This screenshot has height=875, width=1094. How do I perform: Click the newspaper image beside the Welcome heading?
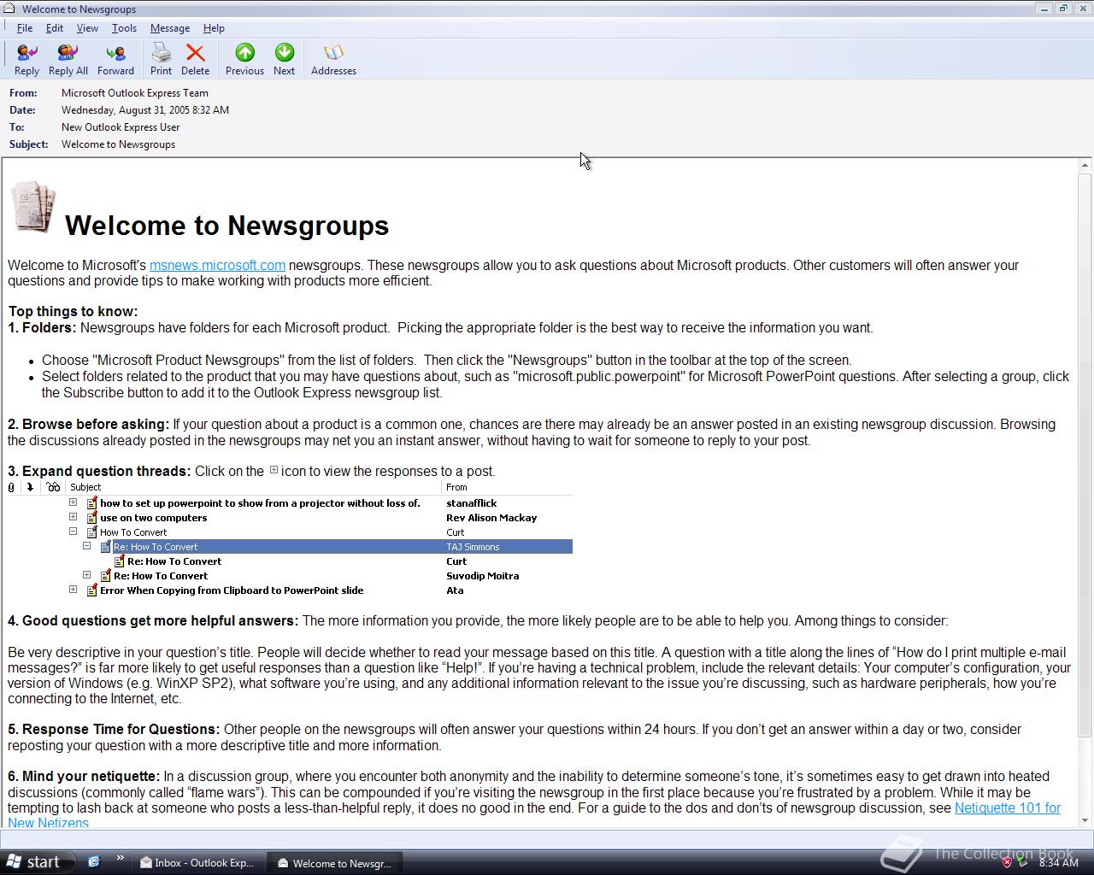(33, 206)
